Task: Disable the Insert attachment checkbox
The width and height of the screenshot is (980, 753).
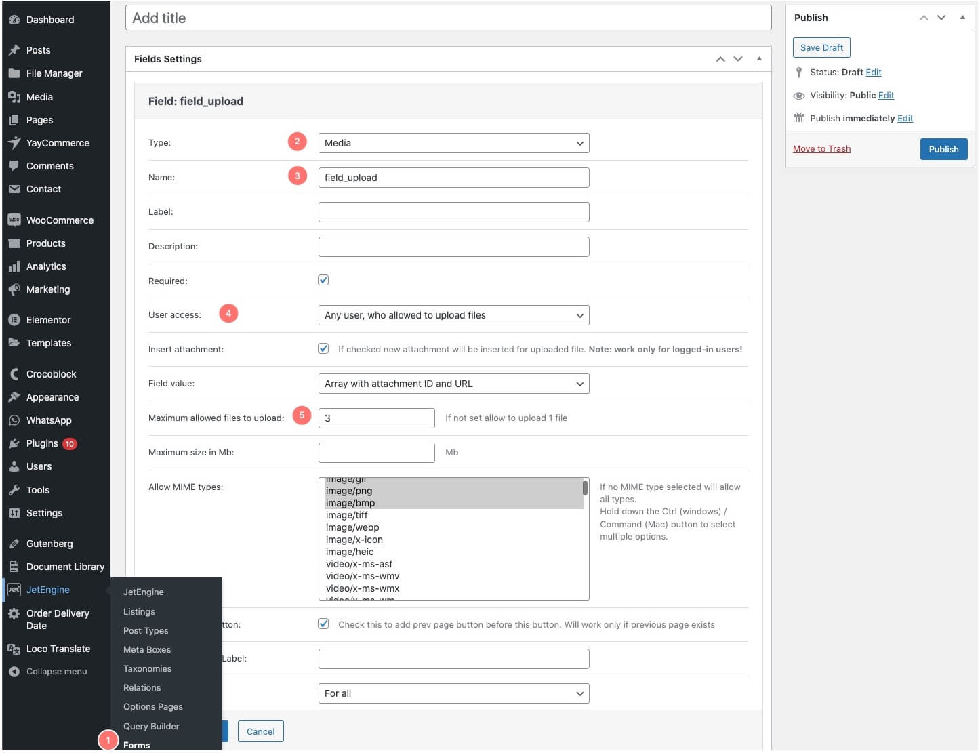Action: click(323, 348)
